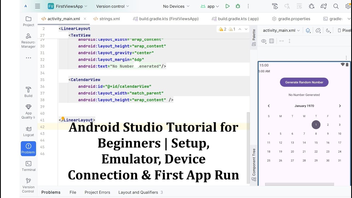Viewport: 352px width, 198px height.
Task: Open the Version Control tool window
Action: (x=28, y=185)
